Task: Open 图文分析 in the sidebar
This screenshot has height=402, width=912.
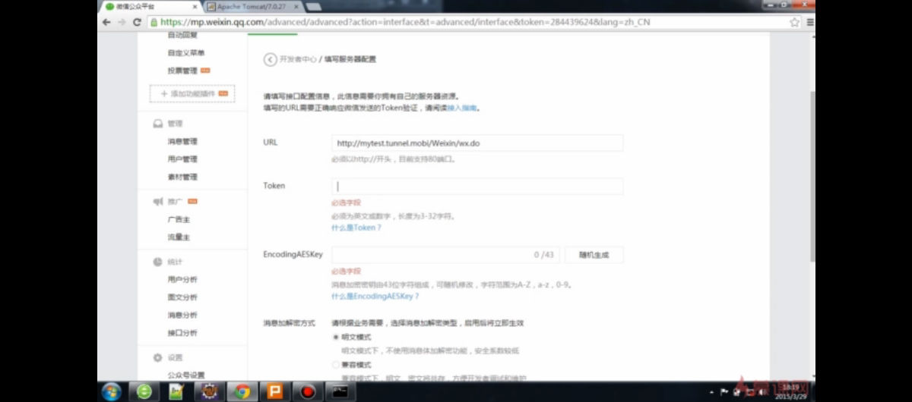Action: pos(182,297)
